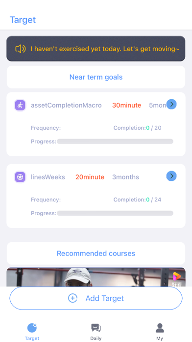Image resolution: width=192 pixels, height=342 pixels.
Task: Open the assetCompletionMacro goal arrow
Action: click(171, 104)
